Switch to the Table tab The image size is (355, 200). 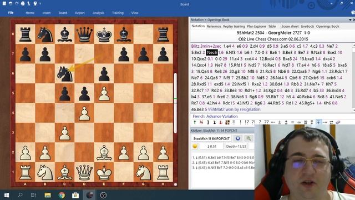pyautogui.click(x=272, y=26)
